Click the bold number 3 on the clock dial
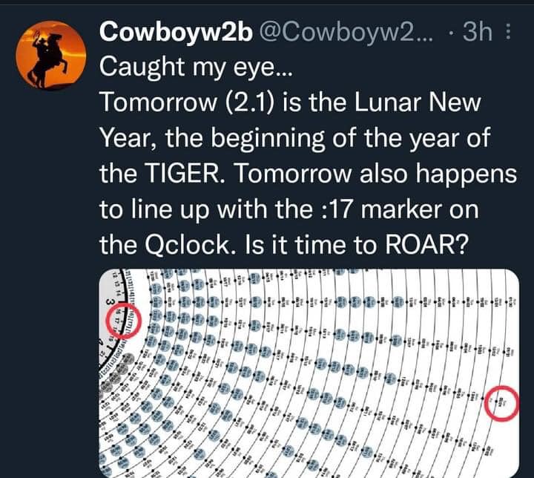The image size is (534, 478). pos(109,302)
